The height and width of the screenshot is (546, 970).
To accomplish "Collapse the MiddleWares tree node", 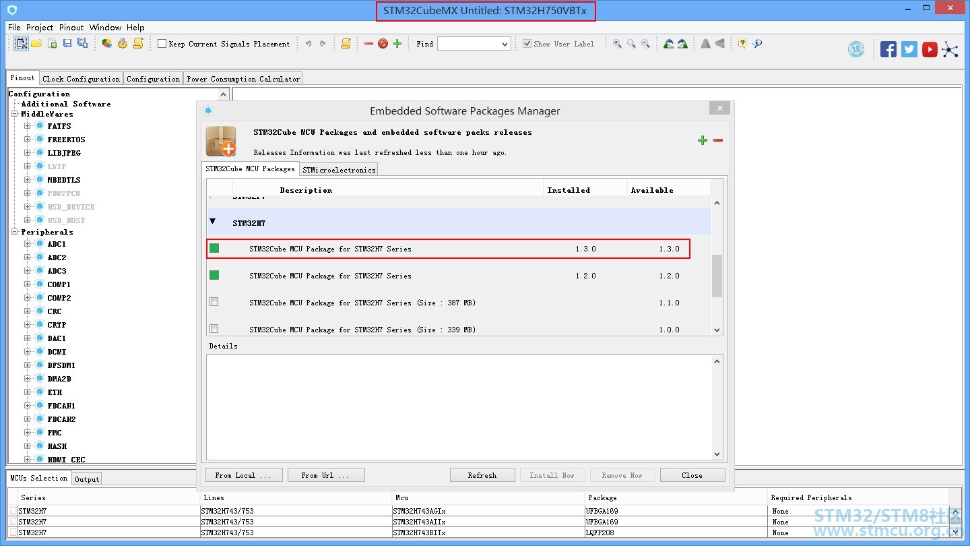I will coord(14,115).
